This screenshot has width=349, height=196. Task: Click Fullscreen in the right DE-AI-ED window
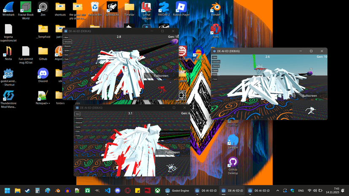tap(309, 95)
